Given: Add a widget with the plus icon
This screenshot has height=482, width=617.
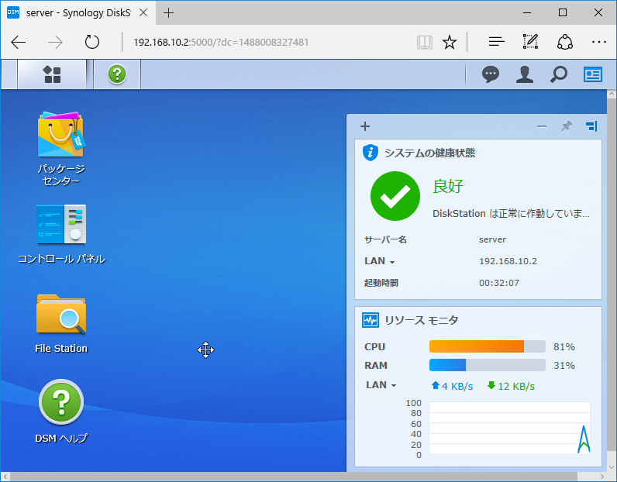Looking at the screenshot, I should click(365, 126).
